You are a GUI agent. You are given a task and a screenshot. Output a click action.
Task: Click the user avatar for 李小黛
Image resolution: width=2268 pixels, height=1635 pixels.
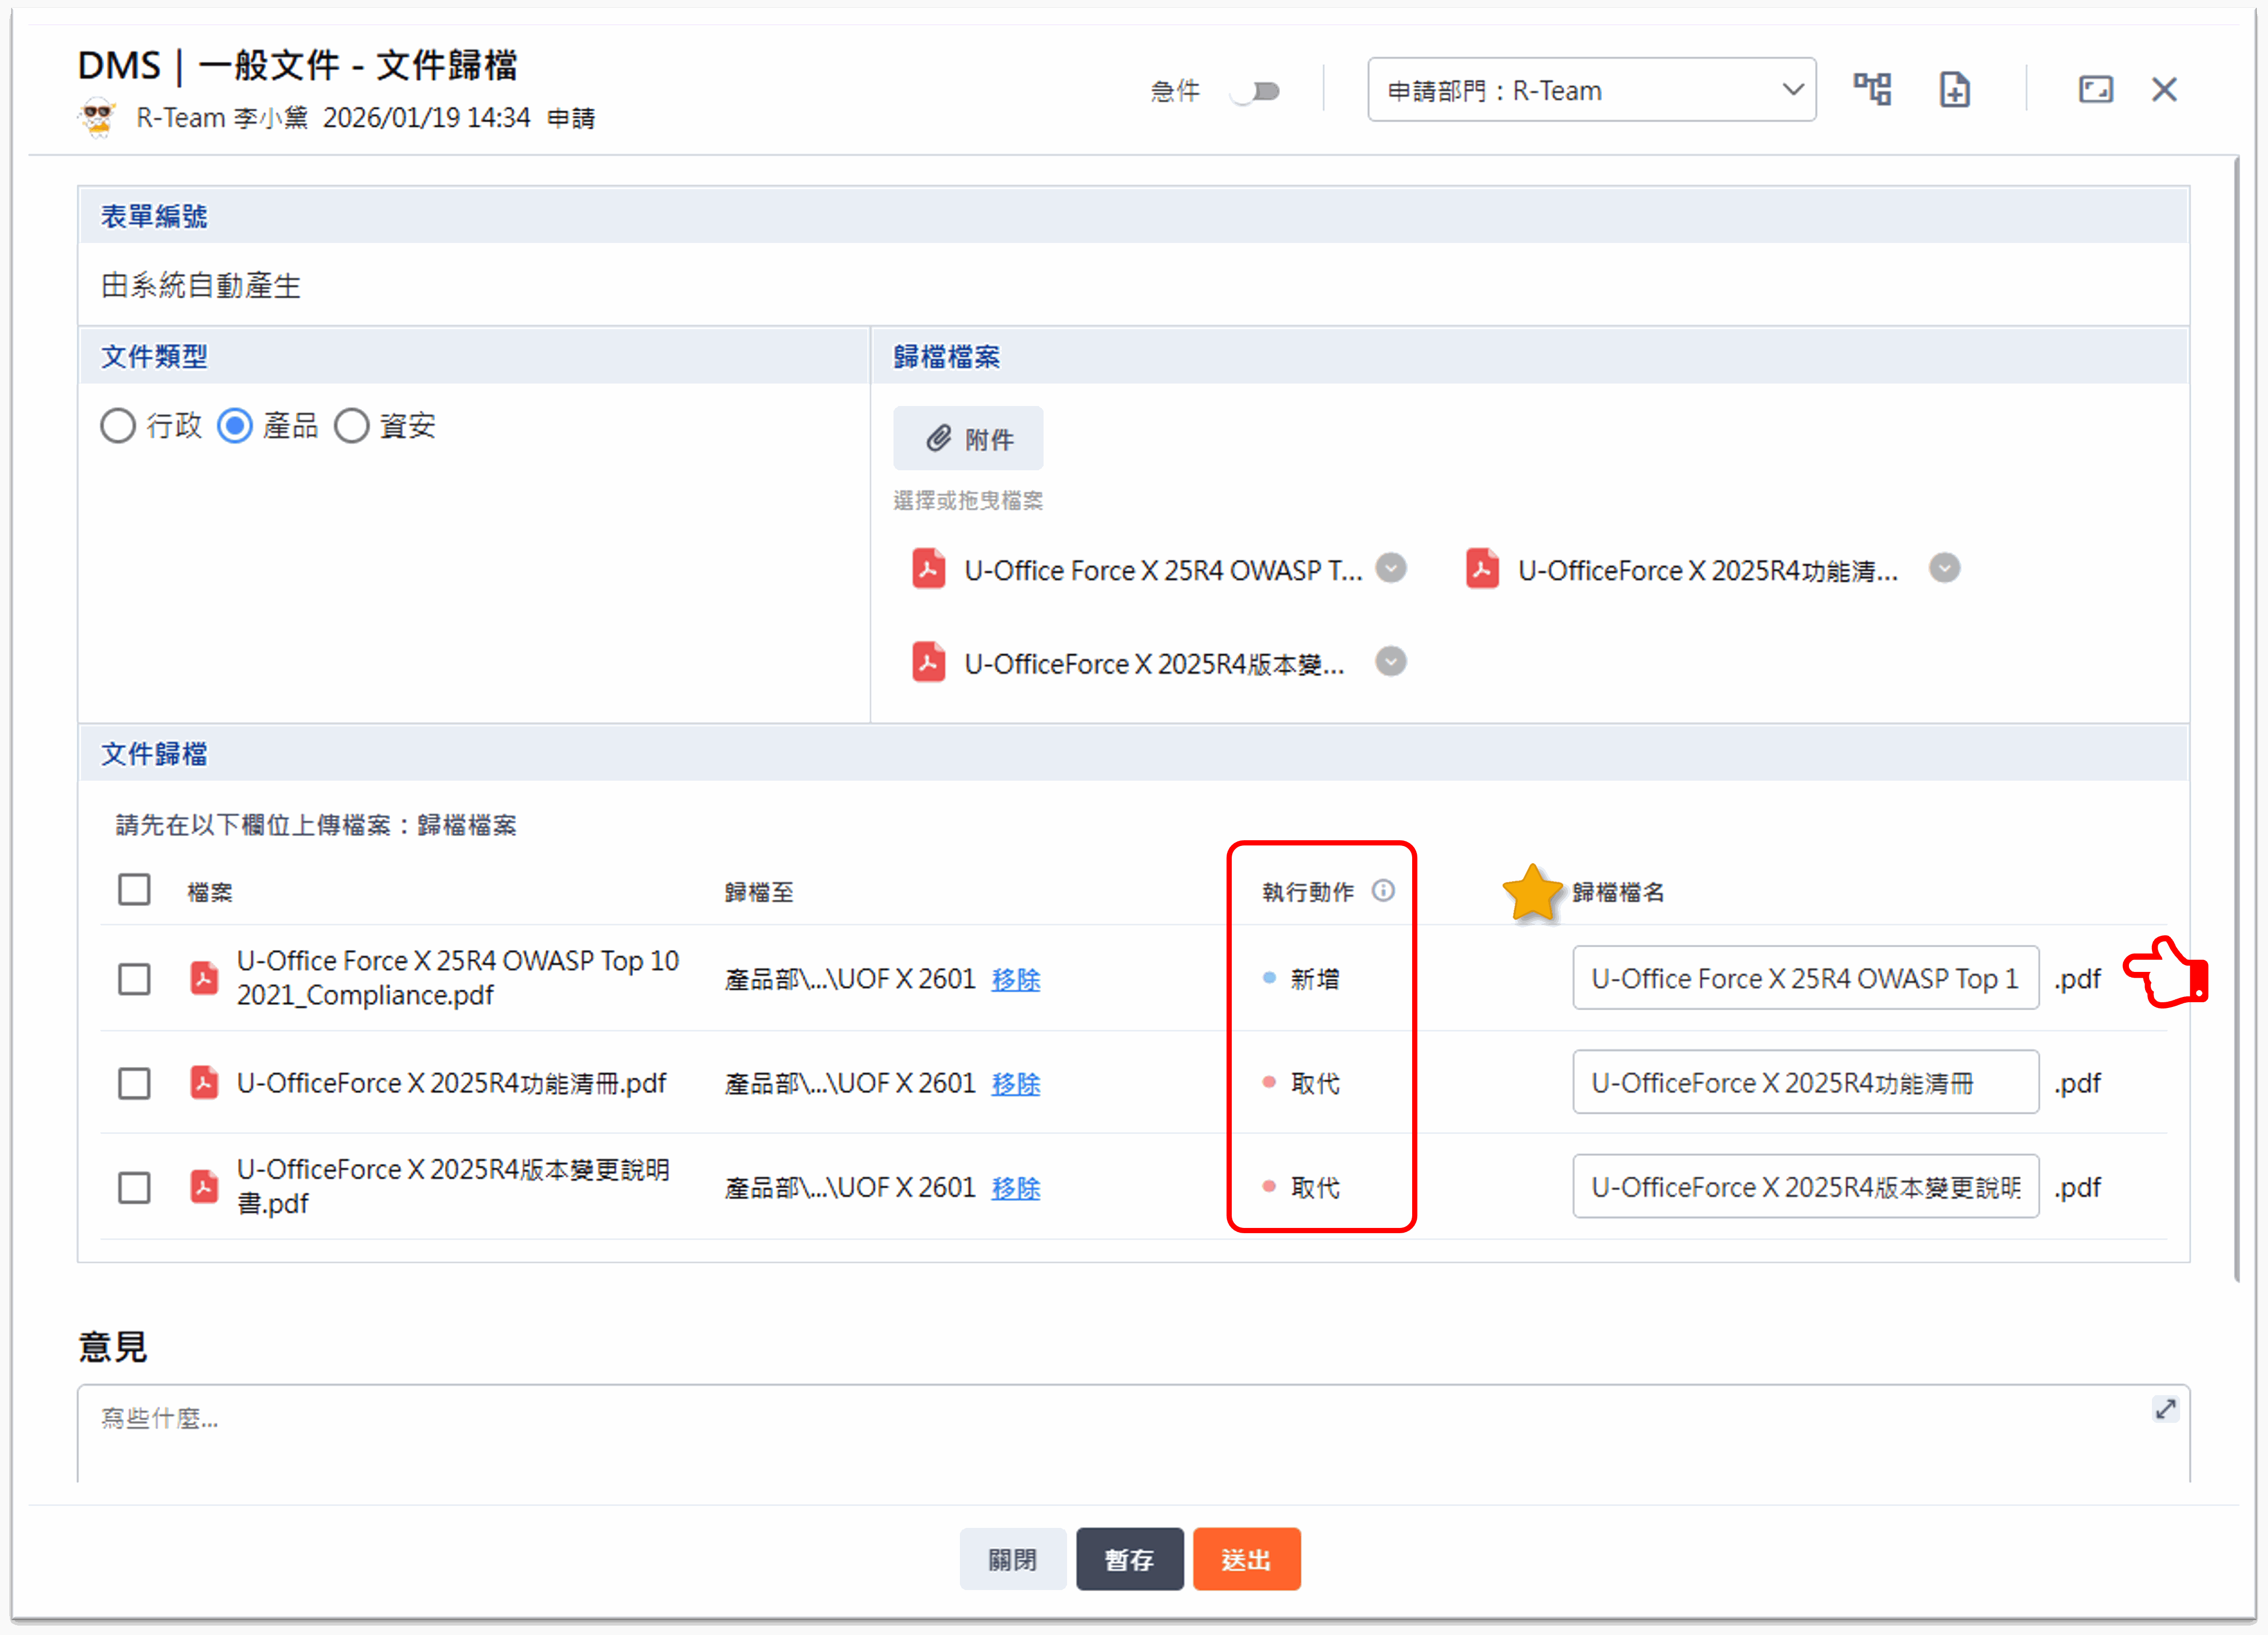coord(98,118)
